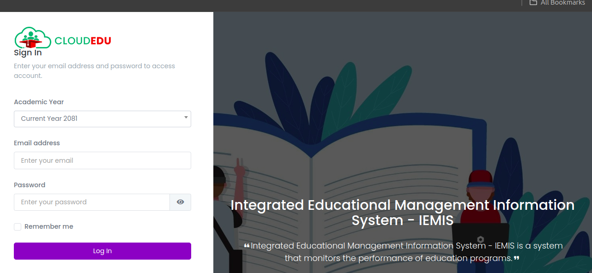Click the Password field label
Image resolution: width=592 pixels, height=273 pixels.
point(30,185)
